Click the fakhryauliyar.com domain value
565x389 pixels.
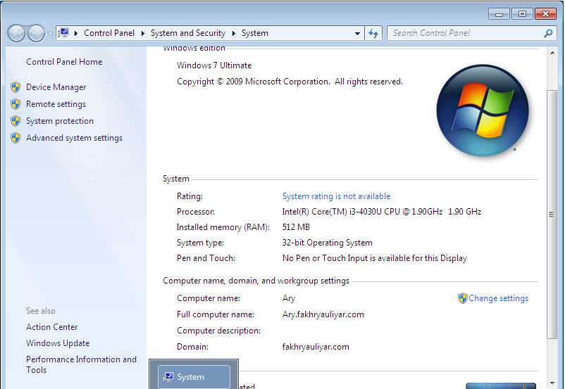coord(316,347)
